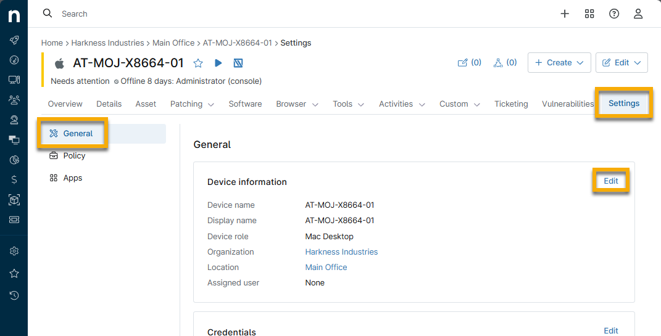Open the settings gear in left sidebar

click(14, 251)
